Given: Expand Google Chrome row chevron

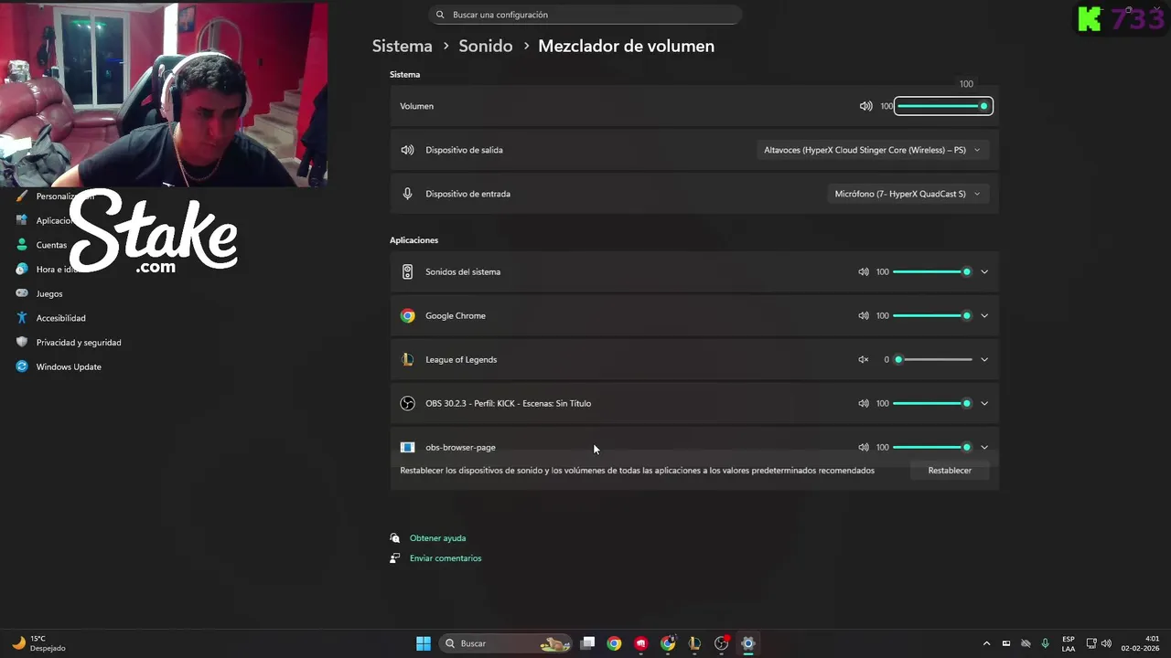Looking at the screenshot, I should (984, 315).
